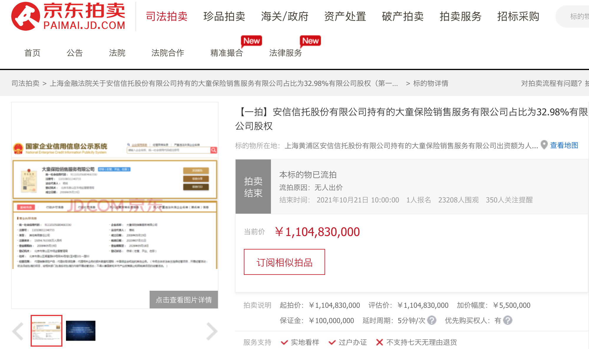Click 23208人围观 count

coord(458,200)
